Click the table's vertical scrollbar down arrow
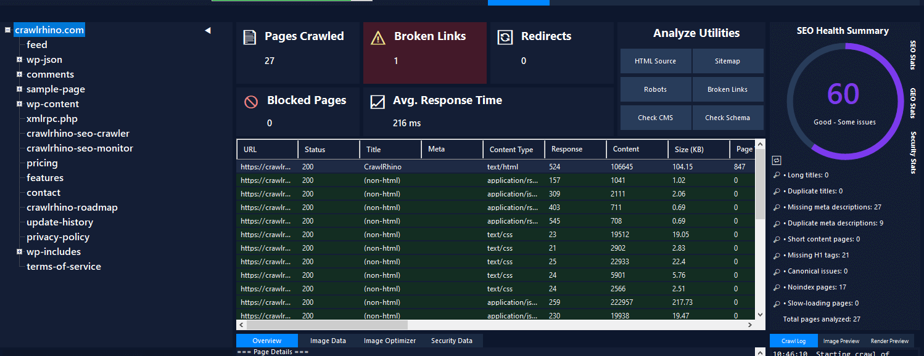Image resolution: width=924 pixels, height=356 pixels. click(760, 314)
